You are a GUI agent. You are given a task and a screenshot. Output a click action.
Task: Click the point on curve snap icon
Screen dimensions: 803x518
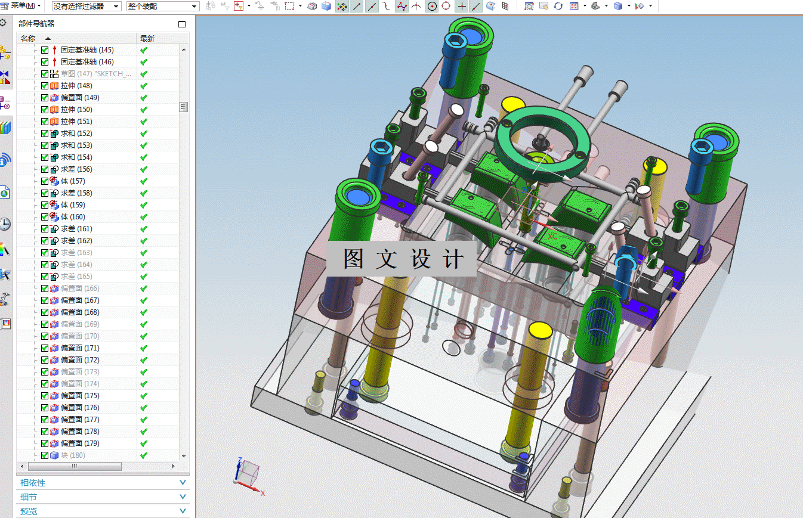point(476,6)
